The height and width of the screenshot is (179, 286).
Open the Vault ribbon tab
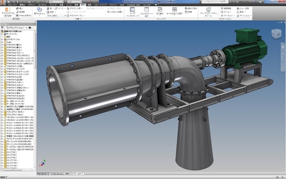122,5
